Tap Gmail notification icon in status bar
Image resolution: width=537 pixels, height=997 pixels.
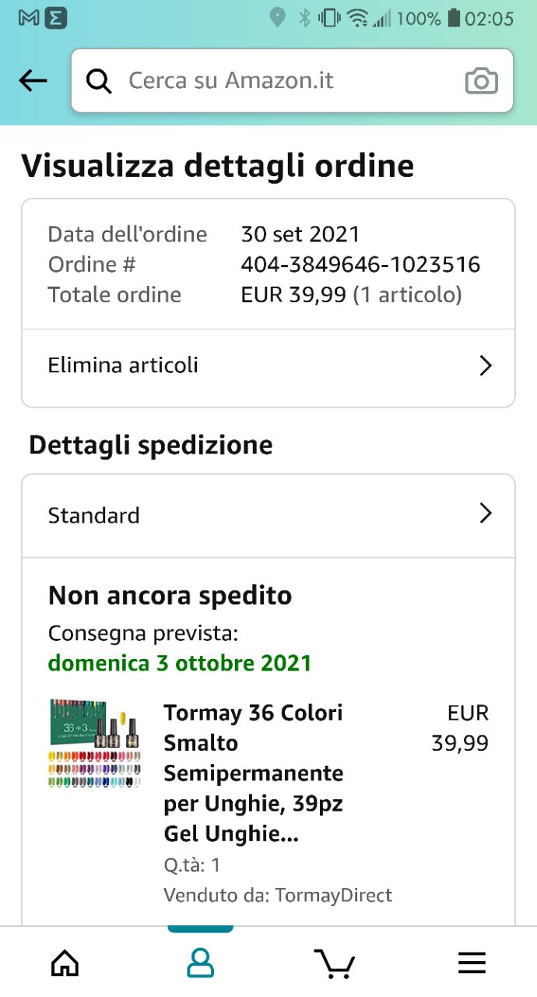29,18
